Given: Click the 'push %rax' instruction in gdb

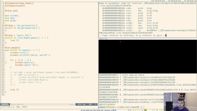Looking at the screenshot, I should (x=127, y=21).
